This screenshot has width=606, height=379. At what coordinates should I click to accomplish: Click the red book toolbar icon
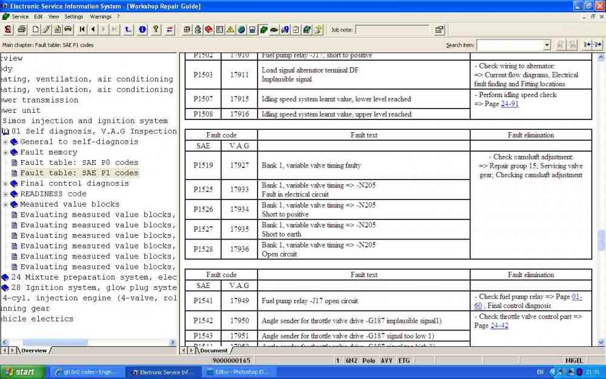coord(208,29)
